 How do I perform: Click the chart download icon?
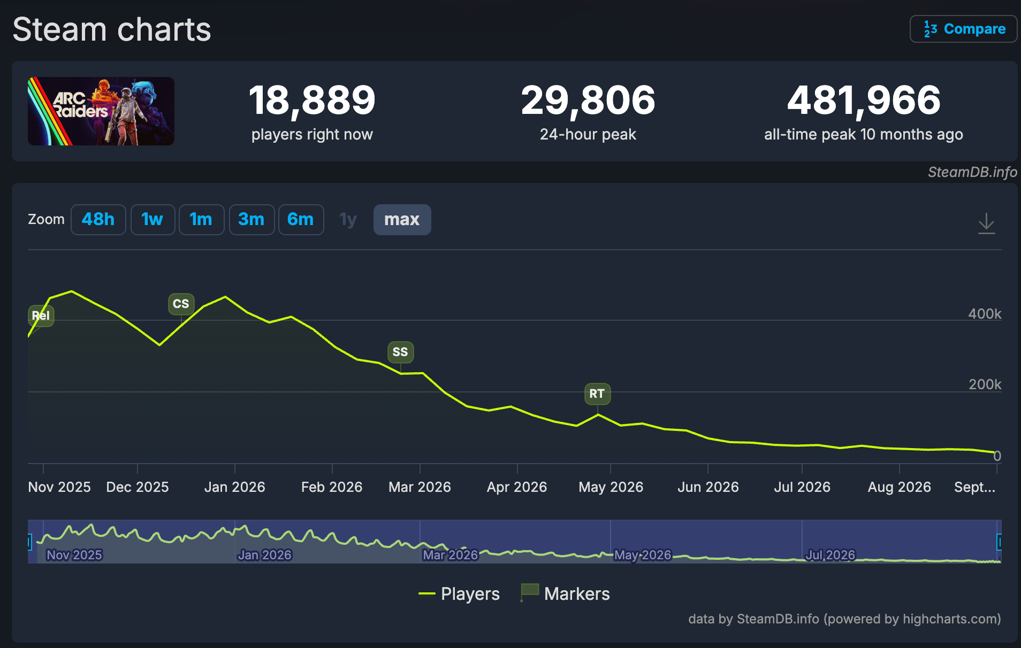[986, 223]
